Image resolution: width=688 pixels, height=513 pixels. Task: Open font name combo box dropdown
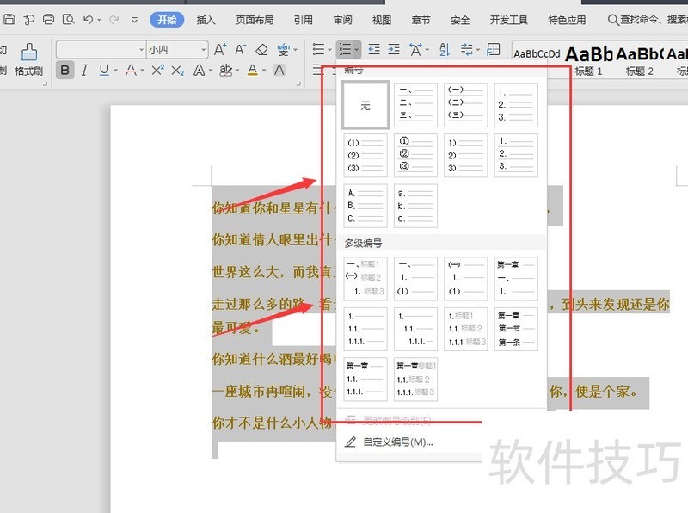pyautogui.click(x=141, y=50)
